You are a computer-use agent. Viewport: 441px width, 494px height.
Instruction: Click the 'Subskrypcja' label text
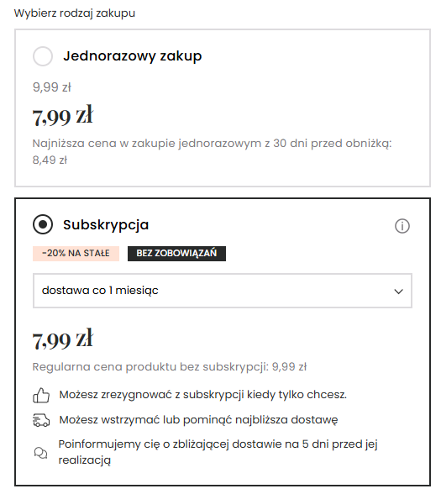point(106,225)
